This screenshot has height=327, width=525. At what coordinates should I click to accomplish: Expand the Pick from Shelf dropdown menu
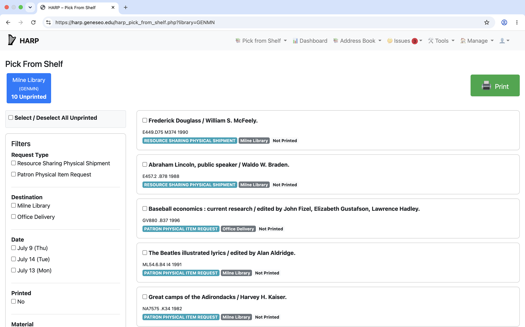(x=285, y=41)
